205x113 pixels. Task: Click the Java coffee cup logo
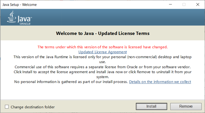click(11, 17)
